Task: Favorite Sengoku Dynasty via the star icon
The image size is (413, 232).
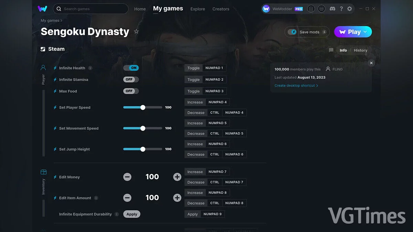Action: pyautogui.click(x=136, y=31)
